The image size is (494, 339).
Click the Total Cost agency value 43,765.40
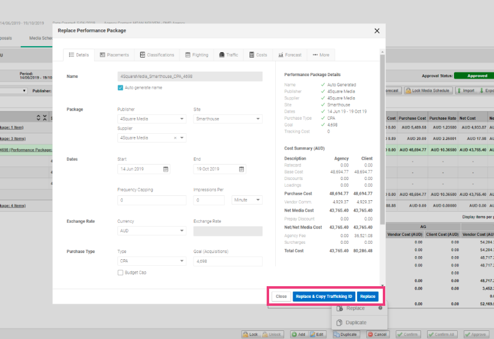tap(339, 251)
